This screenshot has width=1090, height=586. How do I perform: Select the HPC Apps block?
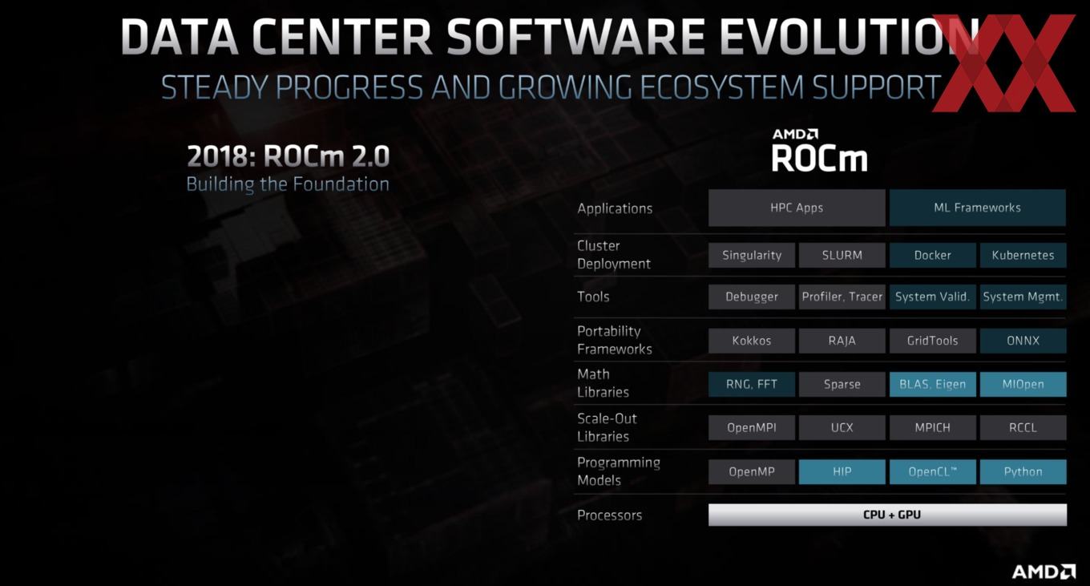[797, 208]
